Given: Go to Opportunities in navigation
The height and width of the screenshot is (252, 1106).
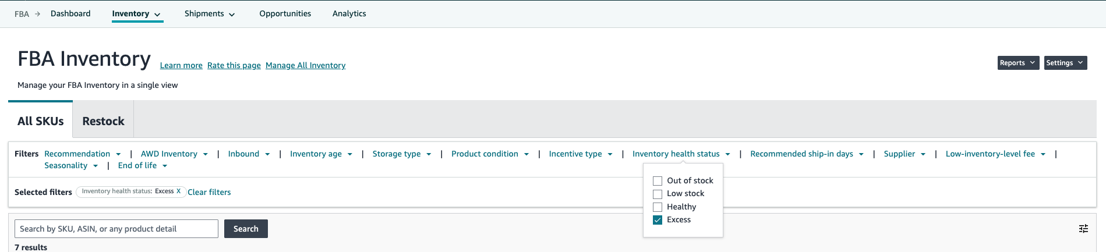Looking at the screenshot, I should click(x=285, y=13).
